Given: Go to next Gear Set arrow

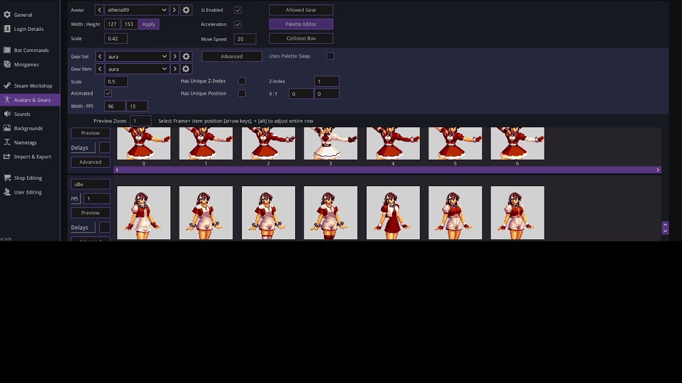Looking at the screenshot, I should [174, 56].
